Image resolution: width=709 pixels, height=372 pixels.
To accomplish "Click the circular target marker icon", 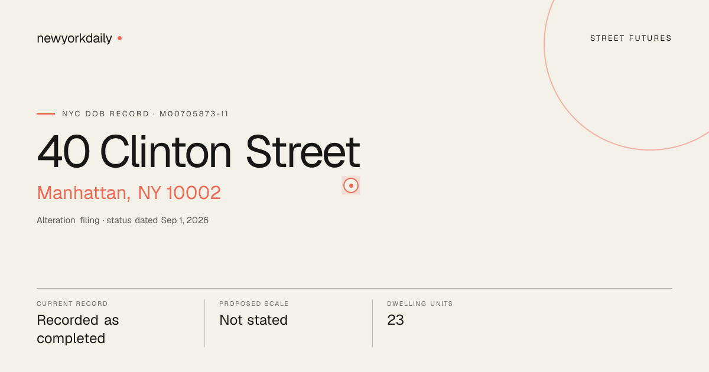I will tap(351, 185).
